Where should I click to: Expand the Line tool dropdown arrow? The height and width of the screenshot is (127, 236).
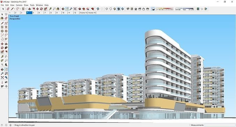pyautogui.click(x=15, y=9)
